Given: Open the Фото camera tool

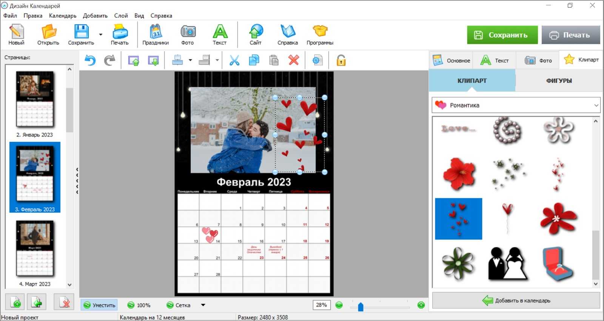Looking at the screenshot, I should pos(188,34).
